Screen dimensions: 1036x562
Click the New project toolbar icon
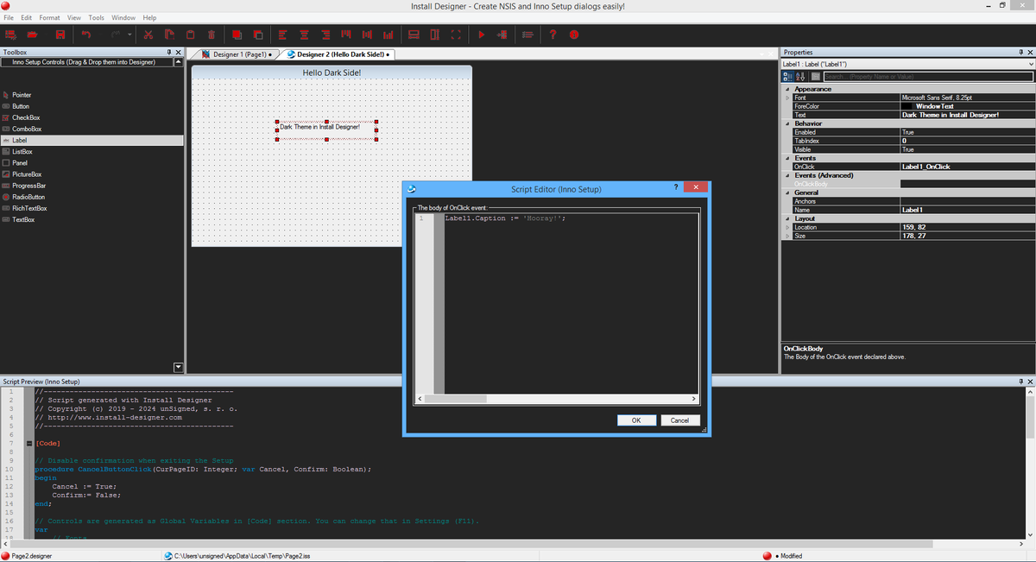(x=11, y=35)
